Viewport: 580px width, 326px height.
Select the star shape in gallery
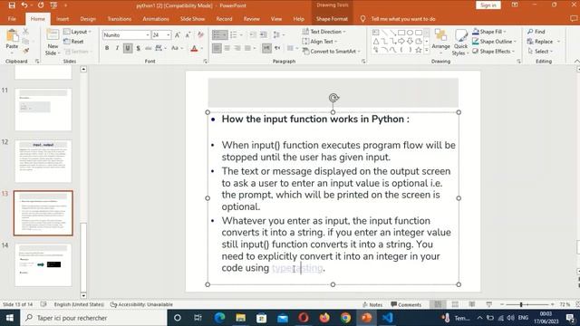click(x=419, y=50)
